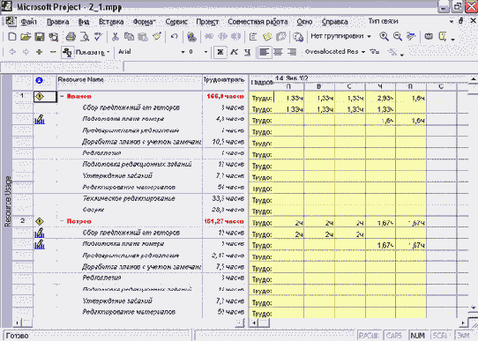The width and height of the screenshot is (478, 341).
Task: Set center text alignment
Action: tap(278, 52)
